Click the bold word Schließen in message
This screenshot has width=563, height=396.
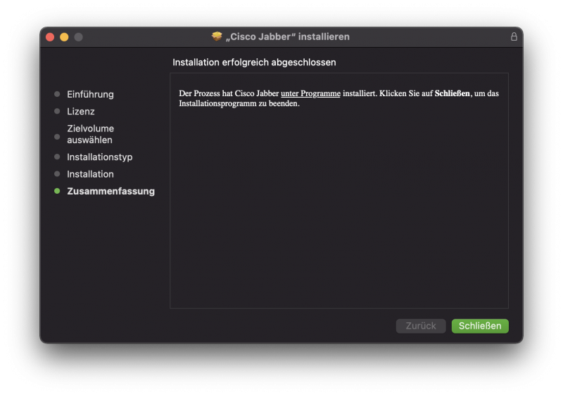tap(452, 93)
